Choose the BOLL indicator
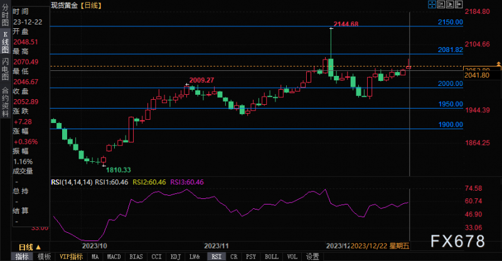This screenshot has width=502, height=261. (x=272, y=257)
